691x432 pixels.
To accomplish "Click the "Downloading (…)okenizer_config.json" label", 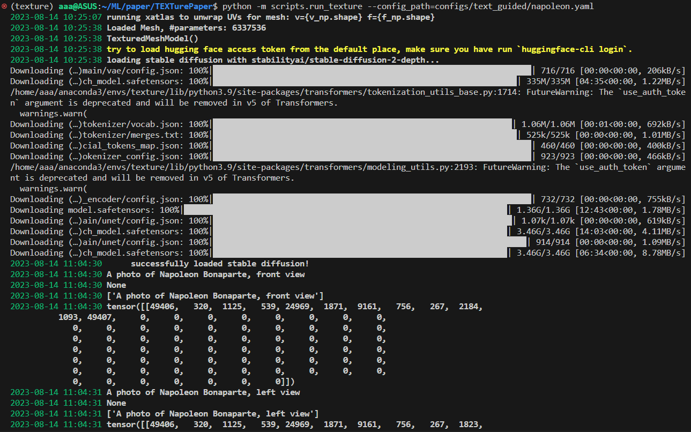I will (x=97, y=157).
